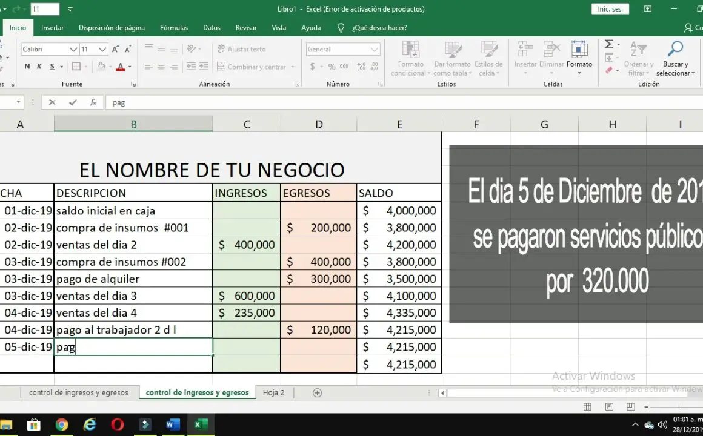Open the Alineación dialog launcher
This screenshot has width=703, height=436.
[297, 84]
